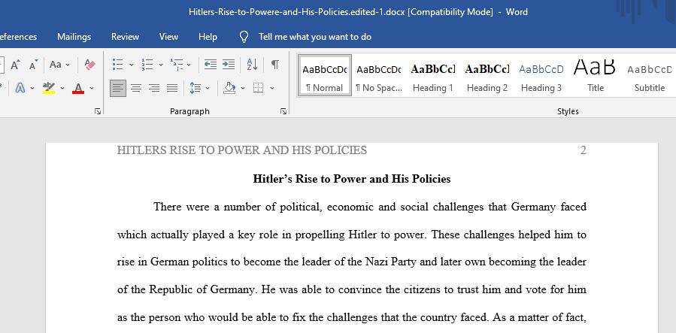Toggle Justify alignment
The image size is (676, 333).
(172, 88)
